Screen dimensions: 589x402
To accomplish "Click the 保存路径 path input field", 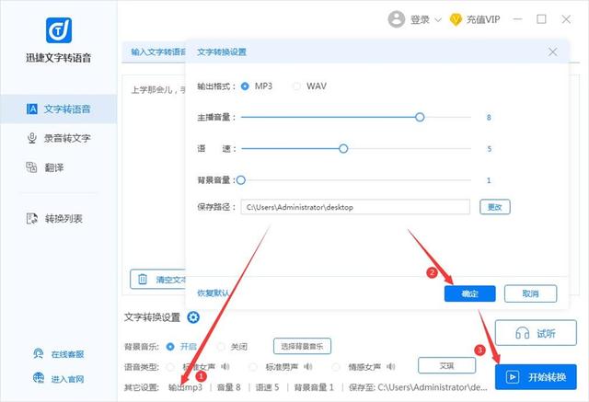I will 355,207.
